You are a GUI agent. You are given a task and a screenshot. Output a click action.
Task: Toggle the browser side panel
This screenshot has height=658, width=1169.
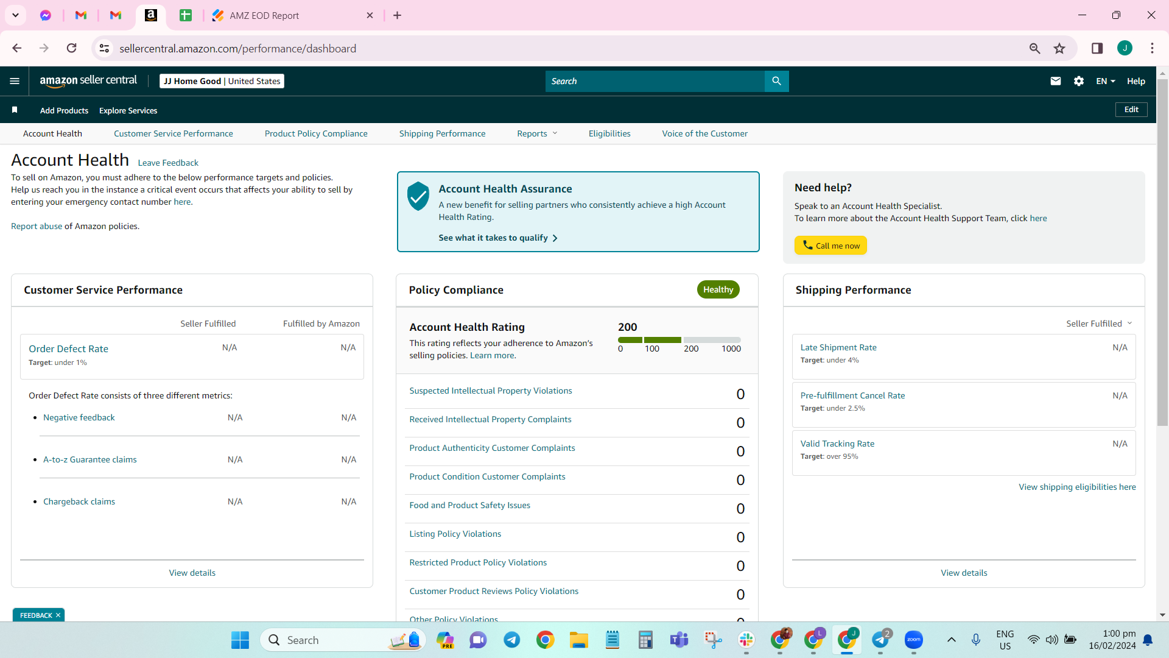coord(1097,48)
